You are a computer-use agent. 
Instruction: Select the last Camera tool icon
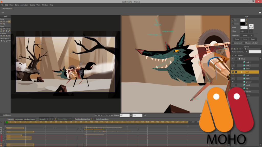(x=9, y=36)
